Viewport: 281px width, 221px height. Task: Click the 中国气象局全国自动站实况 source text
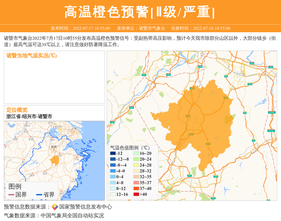click(72, 215)
